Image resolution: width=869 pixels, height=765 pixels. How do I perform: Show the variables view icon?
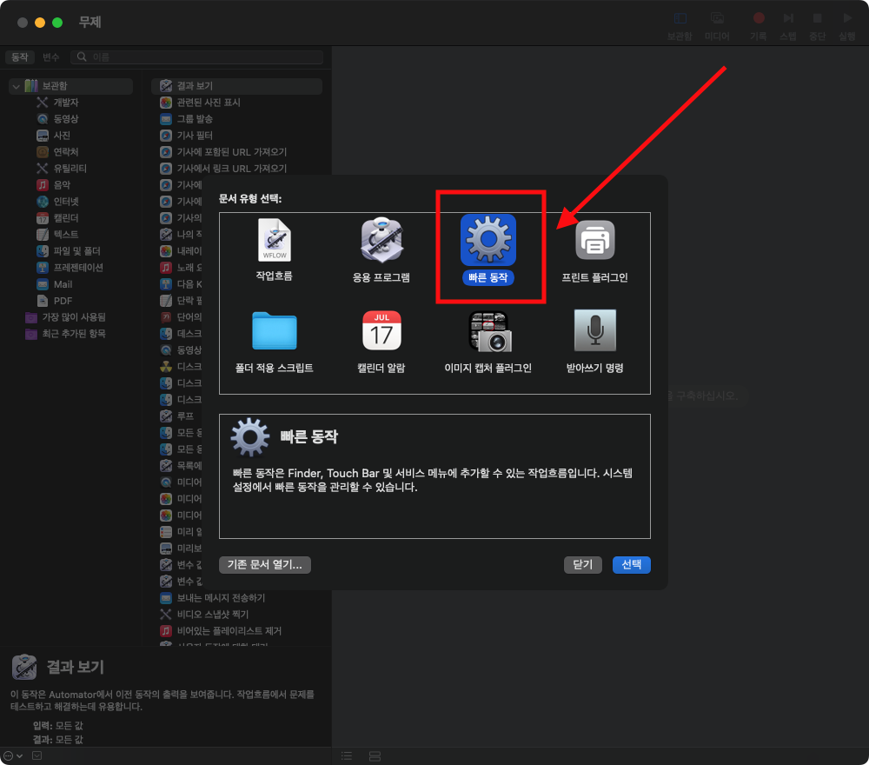tap(375, 756)
